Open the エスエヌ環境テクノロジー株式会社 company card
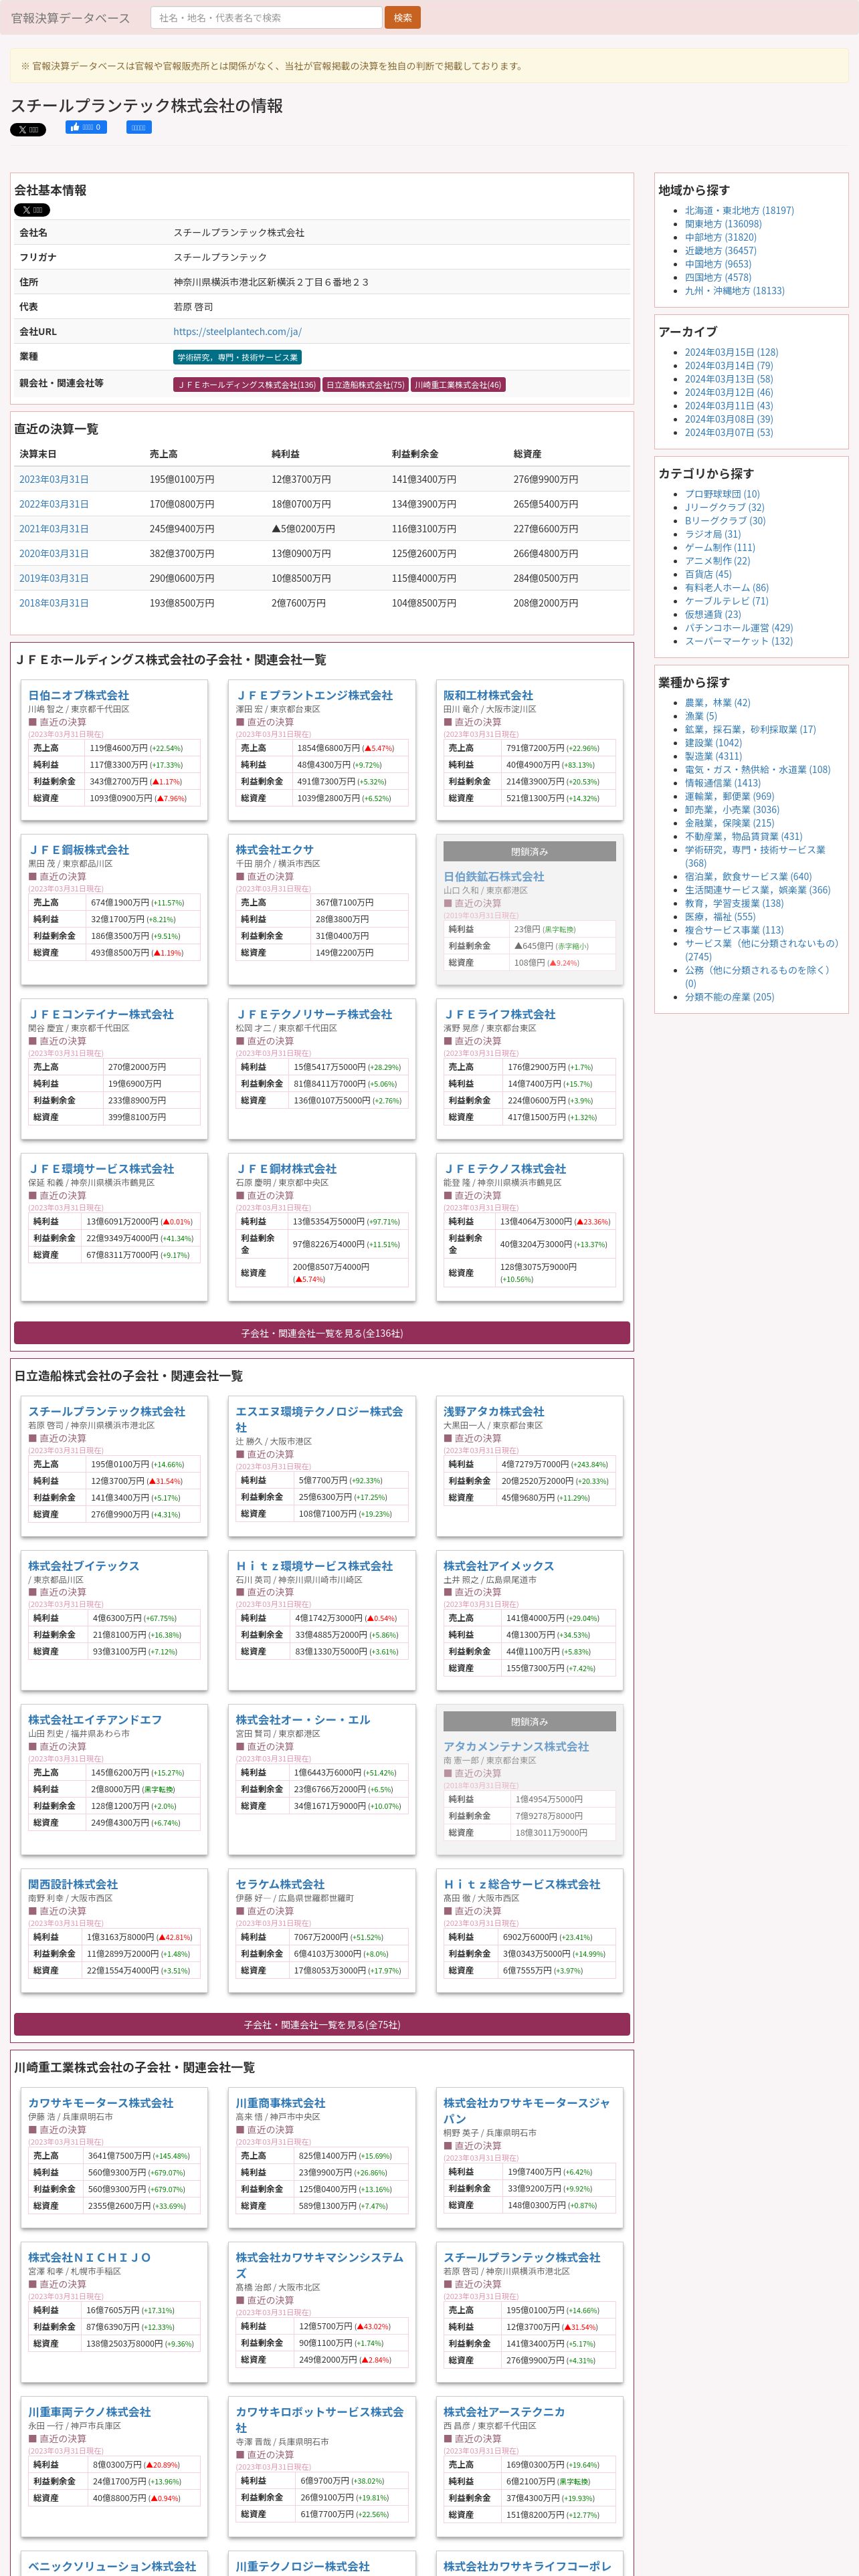 pyautogui.click(x=319, y=1419)
